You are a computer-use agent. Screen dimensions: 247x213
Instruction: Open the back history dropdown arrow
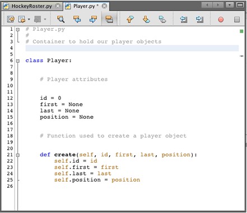29,19
